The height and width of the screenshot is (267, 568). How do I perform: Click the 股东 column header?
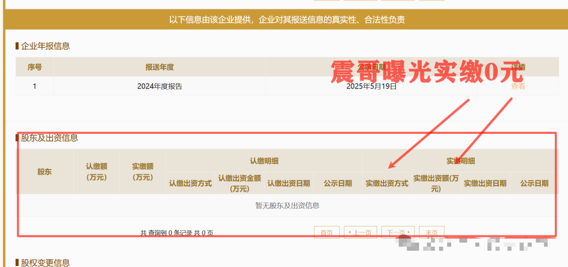coord(45,172)
